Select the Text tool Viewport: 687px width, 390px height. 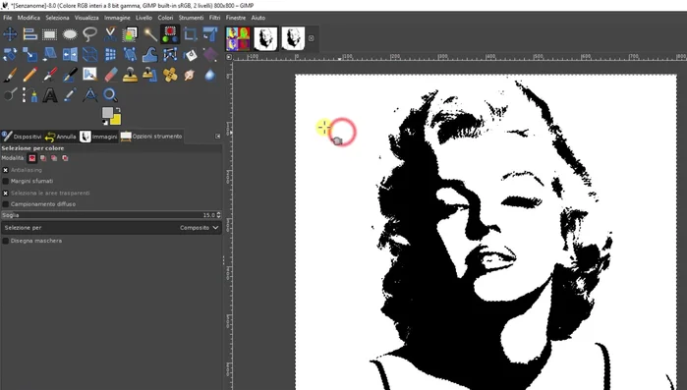click(49, 95)
